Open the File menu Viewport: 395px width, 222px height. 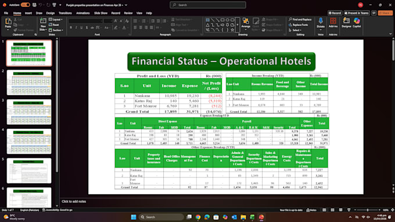coord(6,13)
